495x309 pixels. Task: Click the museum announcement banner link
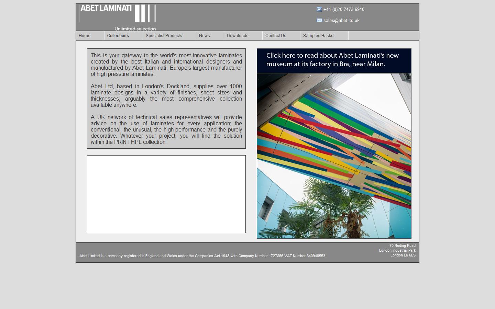point(333,60)
